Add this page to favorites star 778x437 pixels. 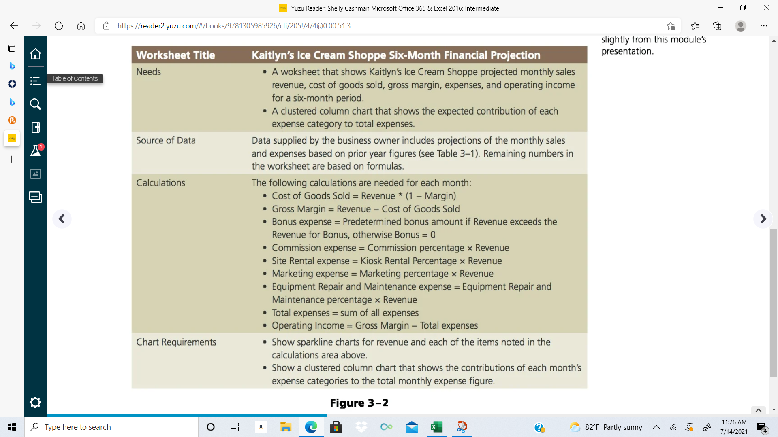(x=671, y=26)
